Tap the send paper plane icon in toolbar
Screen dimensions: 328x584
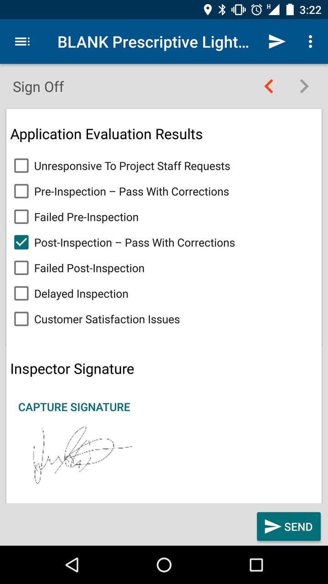pyautogui.click(x=277, y=42)
